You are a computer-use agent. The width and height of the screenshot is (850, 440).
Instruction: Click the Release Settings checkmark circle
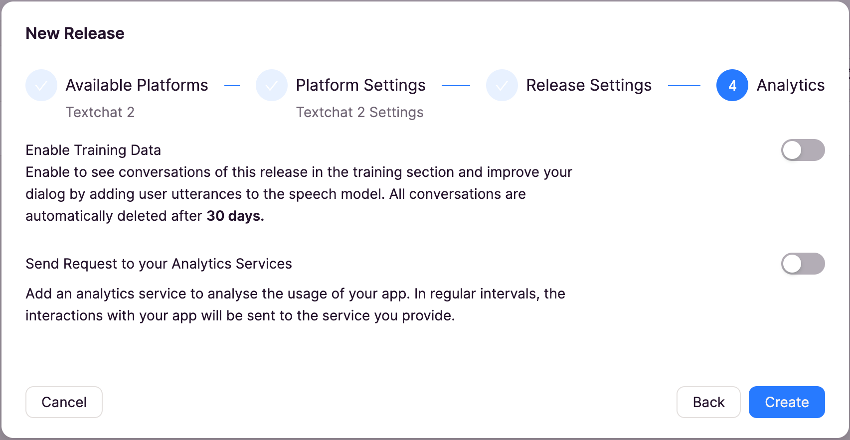pyautogui.click(x=502, y=85)
